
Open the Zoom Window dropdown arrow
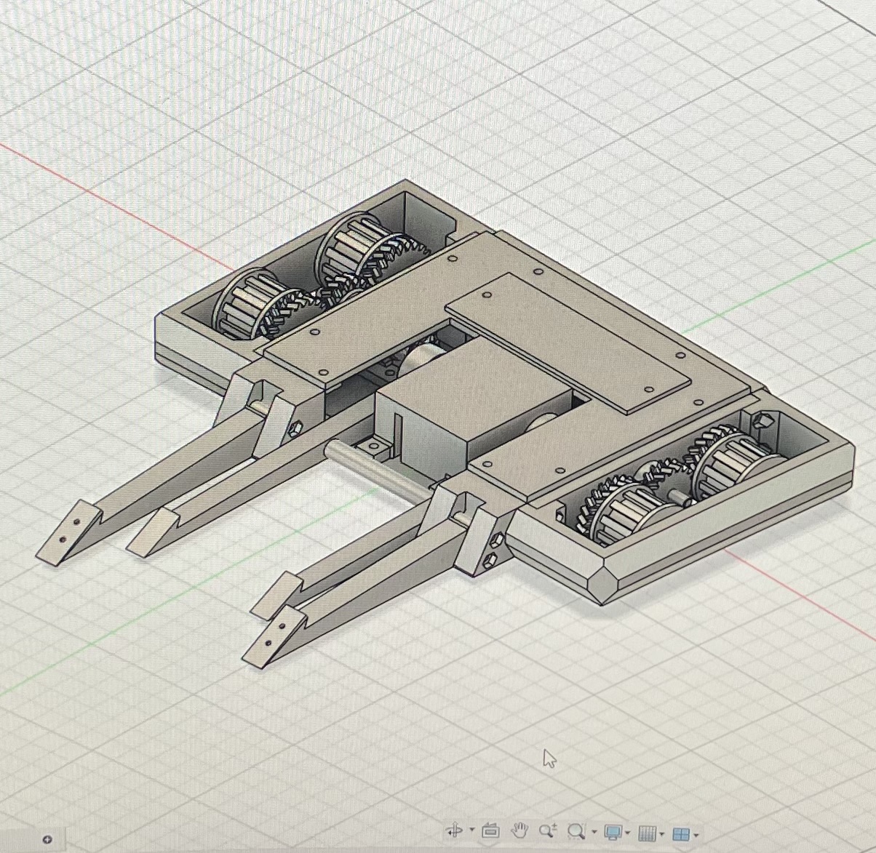point(594,831)
